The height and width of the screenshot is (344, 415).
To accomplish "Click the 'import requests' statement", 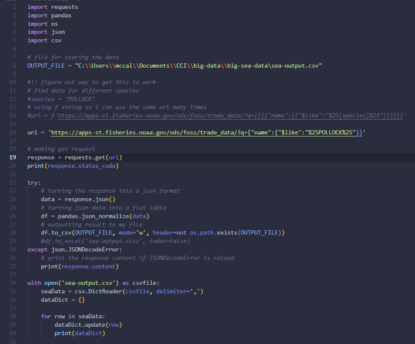I will [52, 7].
